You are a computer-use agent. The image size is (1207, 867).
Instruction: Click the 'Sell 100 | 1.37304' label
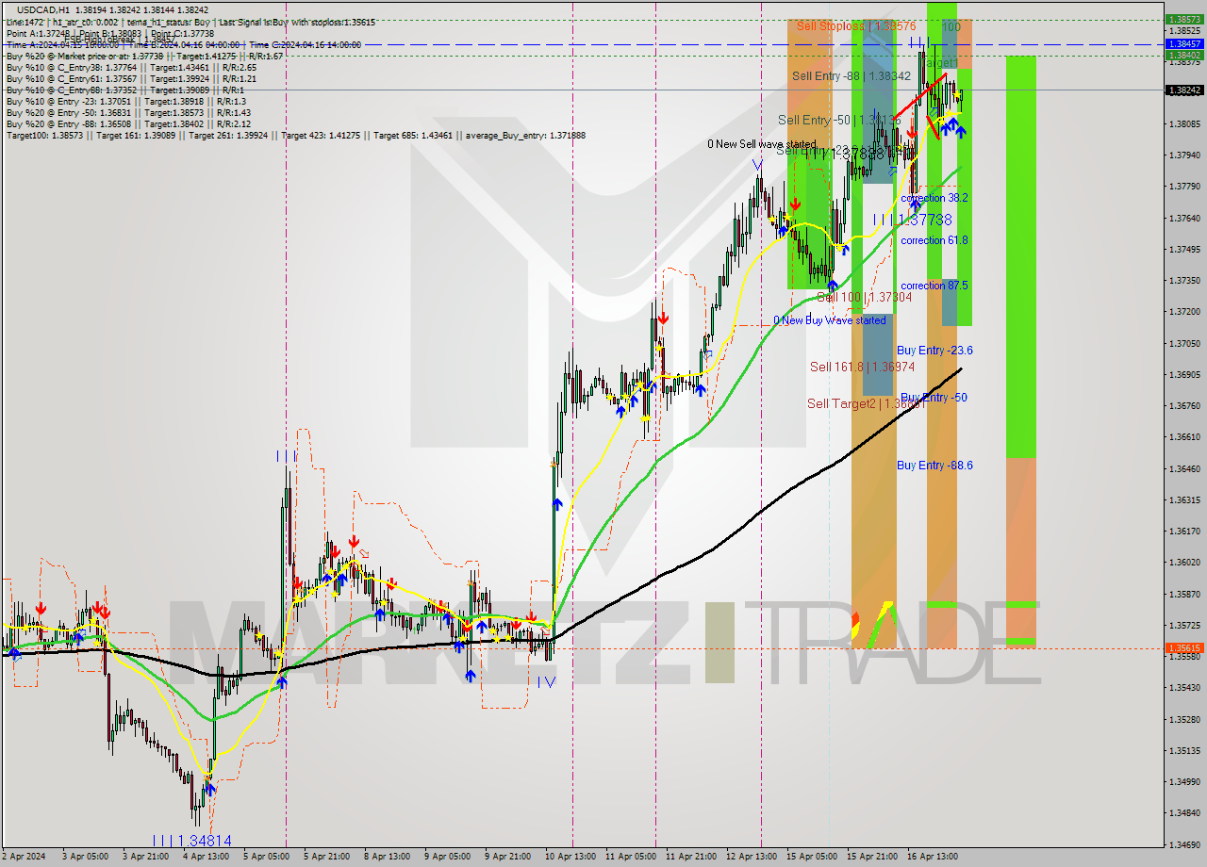coord(864,297)
